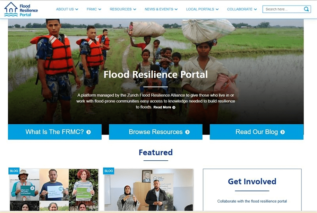Expand the FRMC dropdown chevron

[100, 9]
